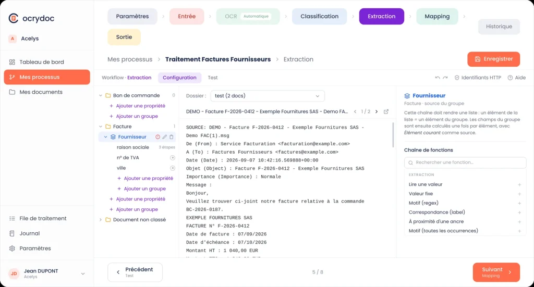Click the undo arrow icon
Screen dimensions: 534x287
coord(438,78)
